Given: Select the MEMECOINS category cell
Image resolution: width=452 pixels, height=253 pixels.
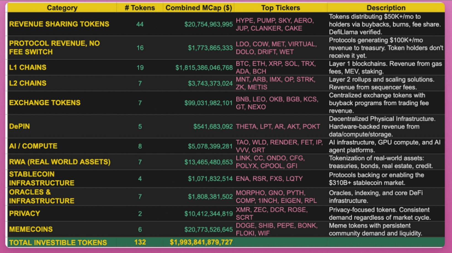Looking at the screenshot, I should point(31,230).
